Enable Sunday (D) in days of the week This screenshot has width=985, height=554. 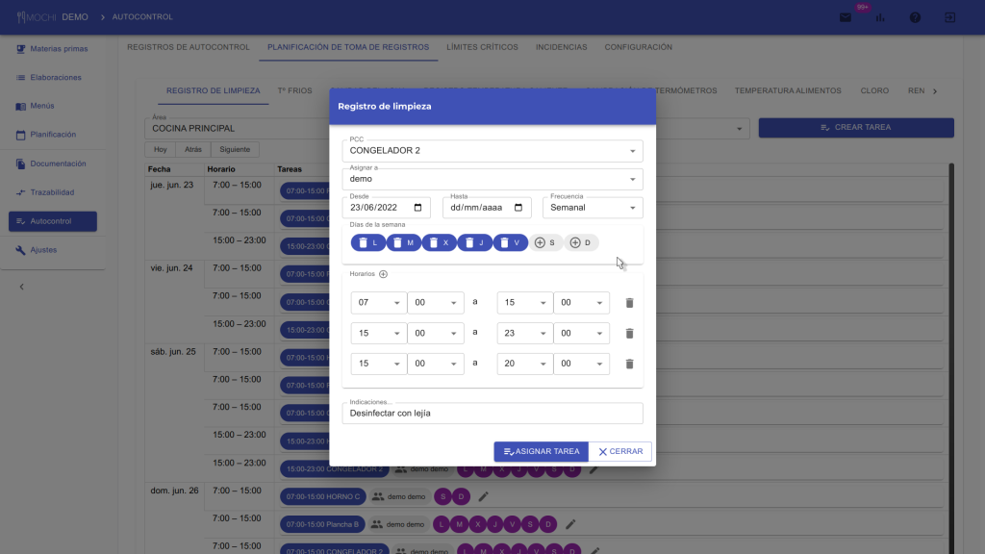pyautogui.click(x=580, y=242)
